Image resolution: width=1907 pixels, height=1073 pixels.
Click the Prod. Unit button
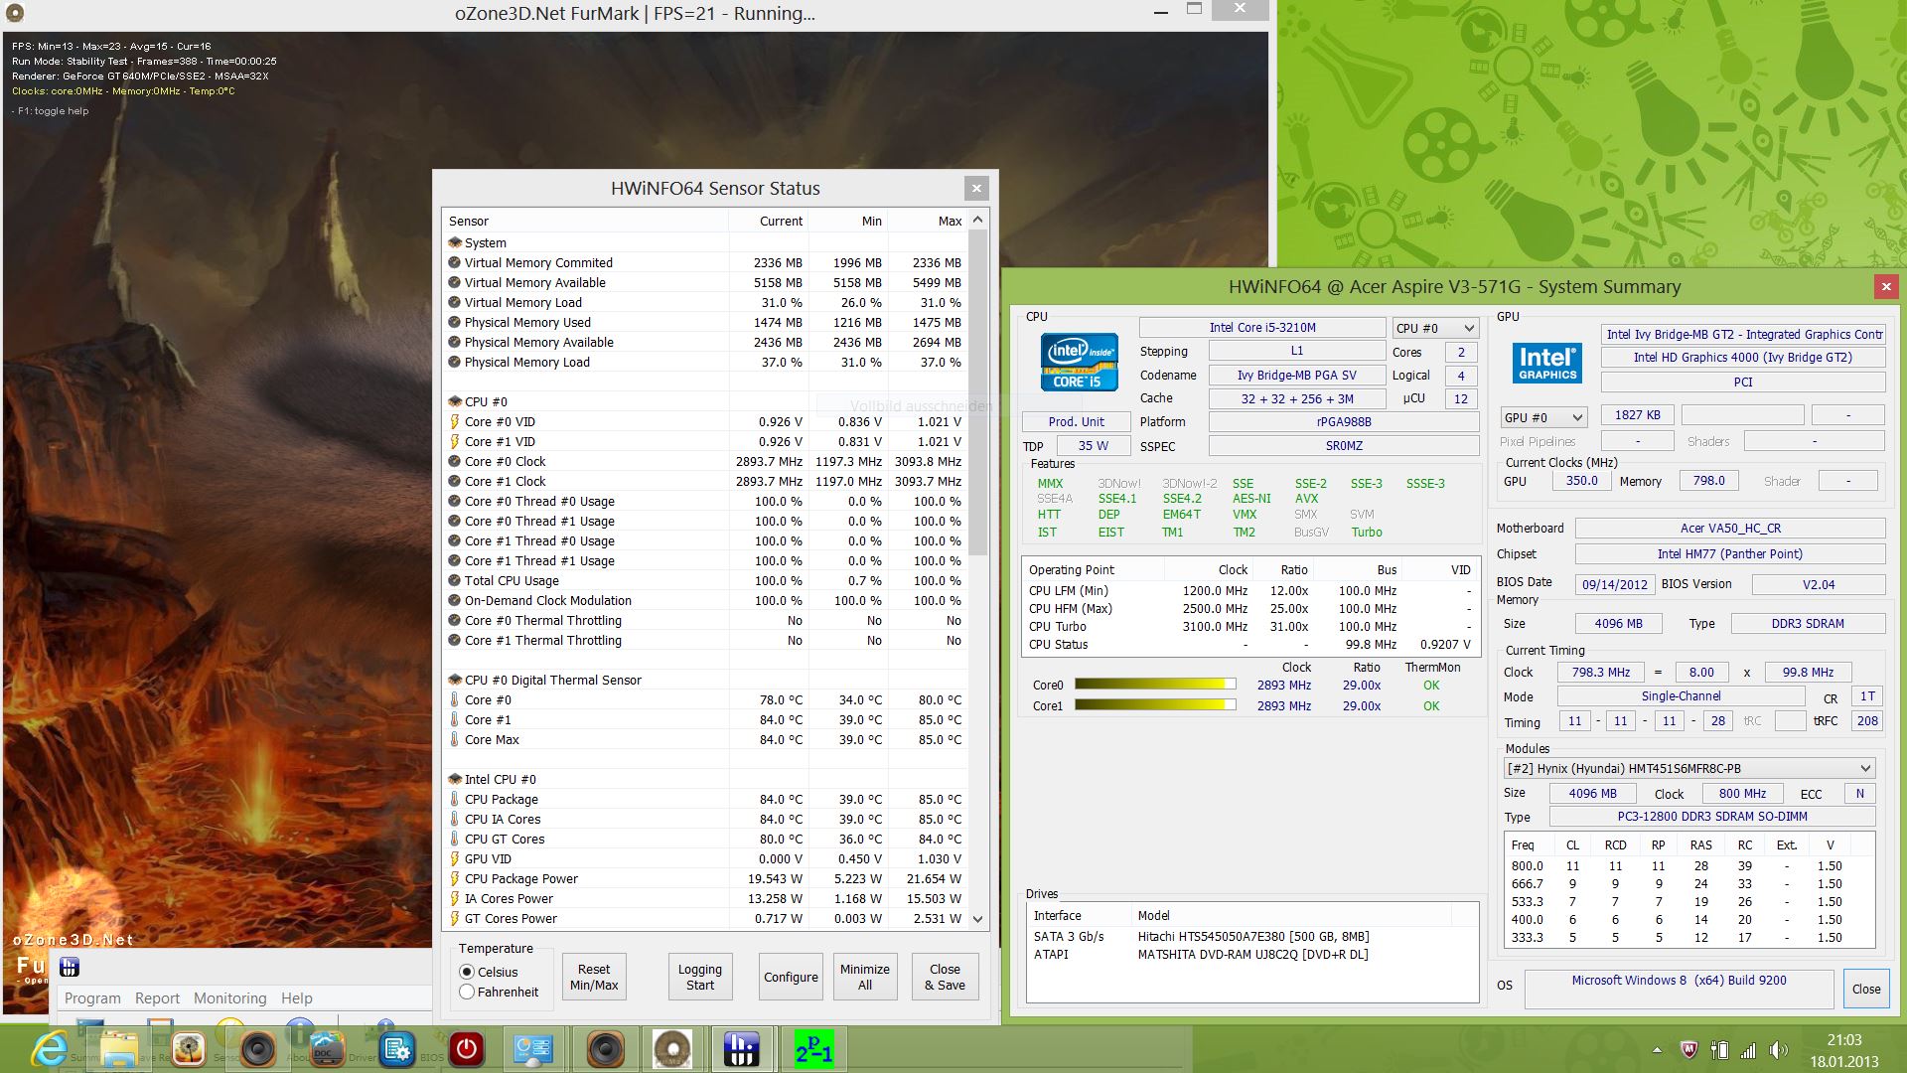point(1077,421)
